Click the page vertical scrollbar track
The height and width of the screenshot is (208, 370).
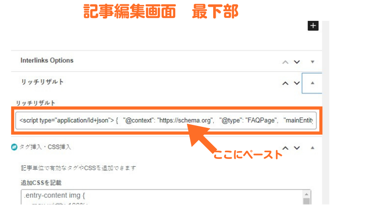tap(326, 113)
